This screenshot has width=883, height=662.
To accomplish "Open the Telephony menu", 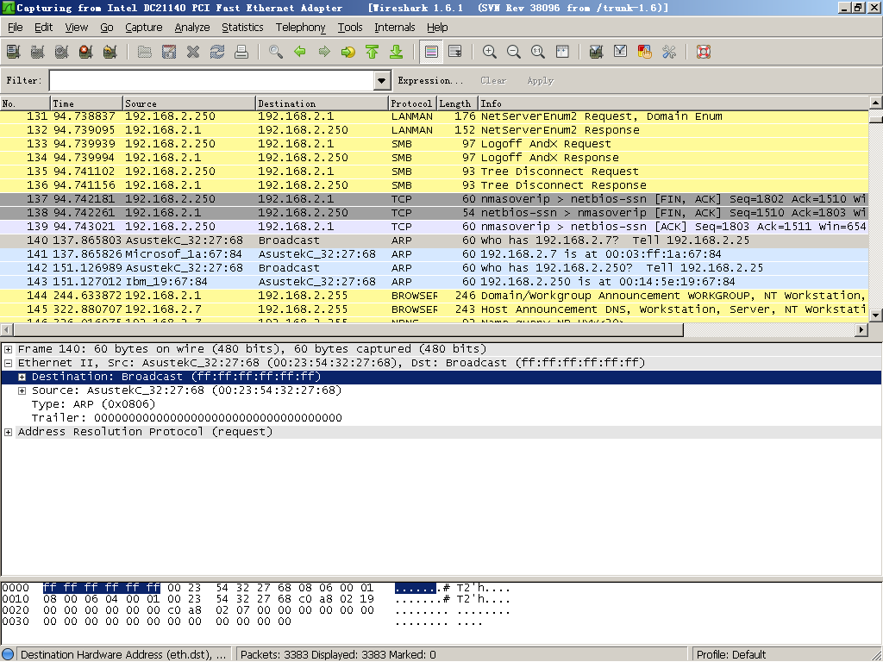I will point(300,27).
